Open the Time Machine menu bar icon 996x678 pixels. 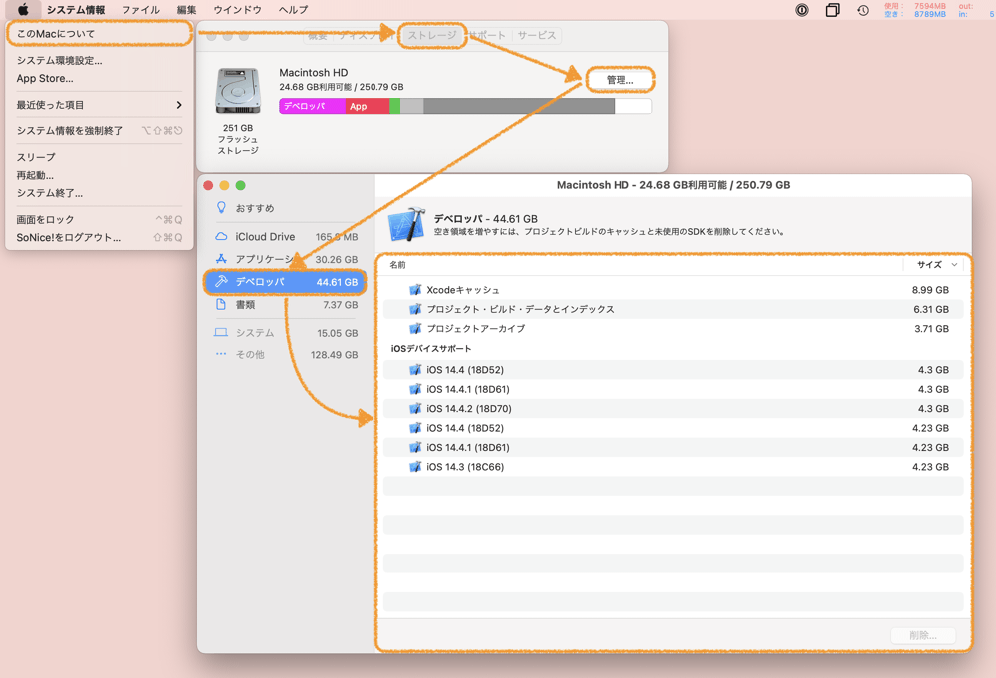coord(862,10)
